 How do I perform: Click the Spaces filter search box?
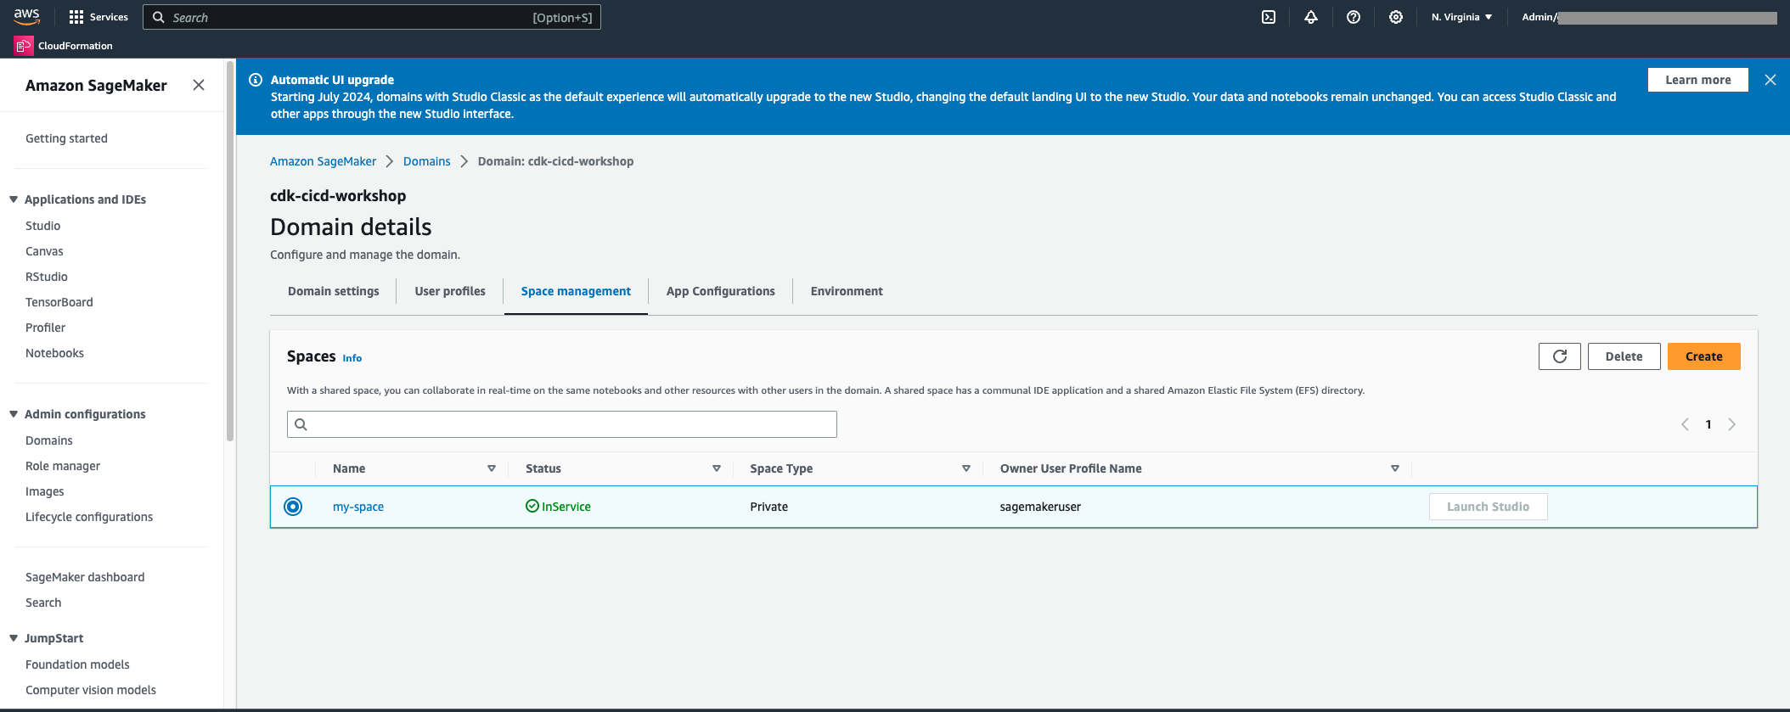tap(562, 424)
